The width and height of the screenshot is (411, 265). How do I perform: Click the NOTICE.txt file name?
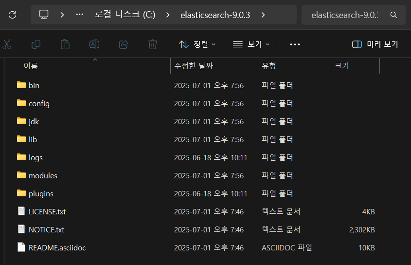(46, 230)
